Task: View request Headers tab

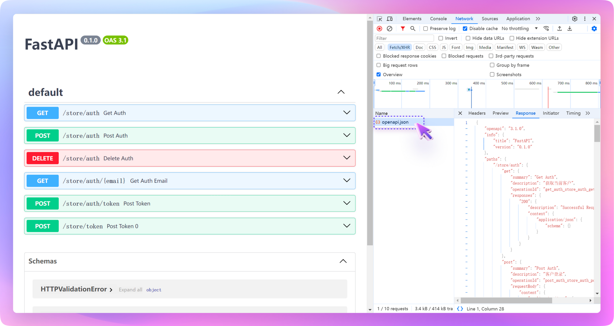Action: coord(477,113)
